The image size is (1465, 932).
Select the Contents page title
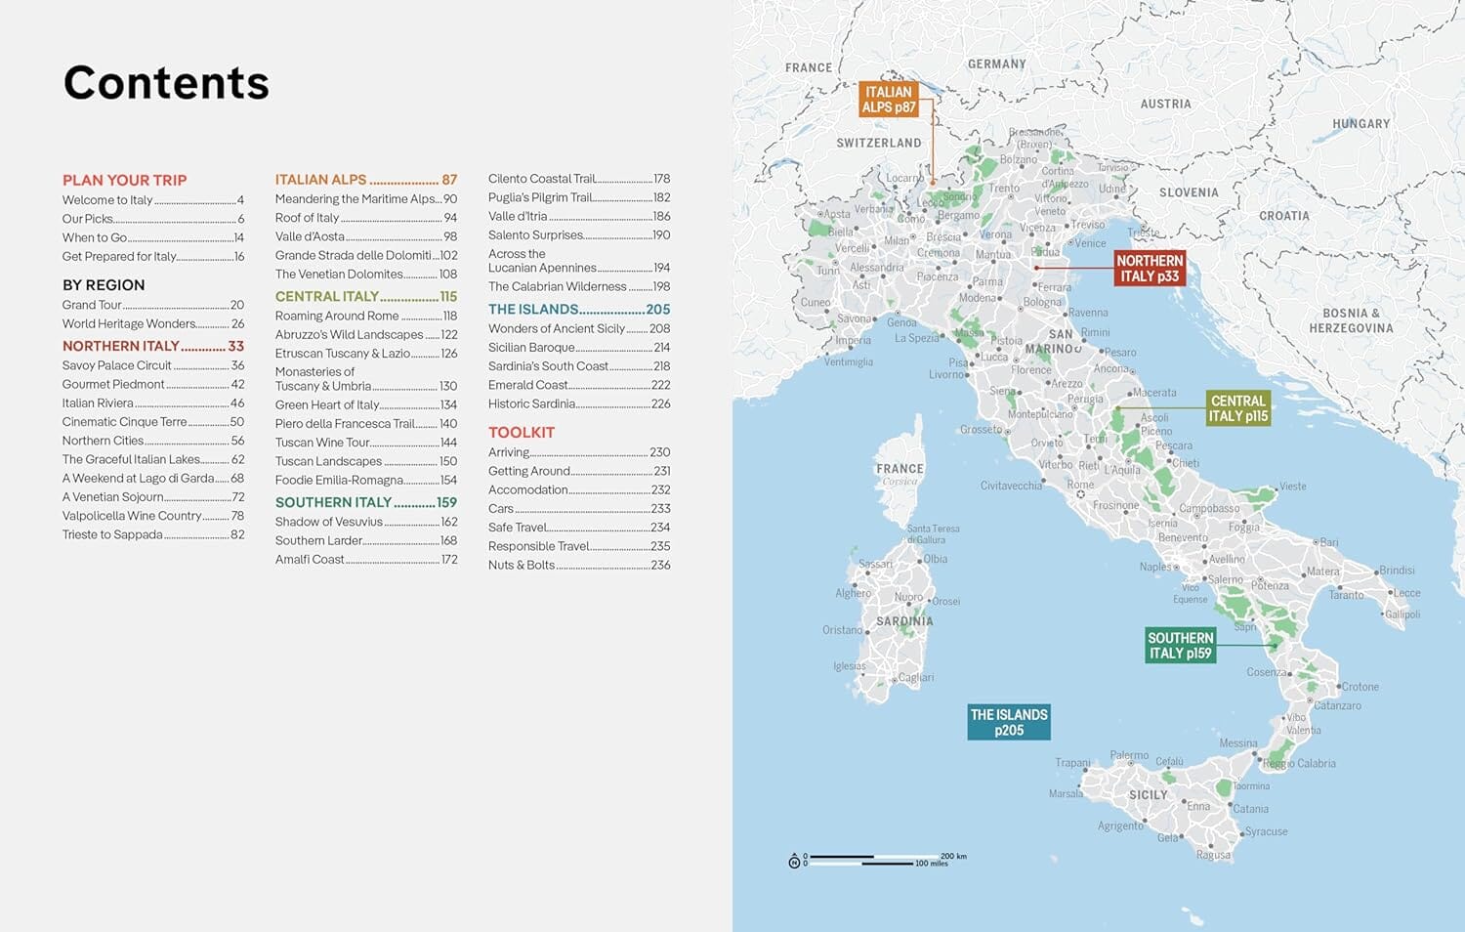(x=166, y=83)
